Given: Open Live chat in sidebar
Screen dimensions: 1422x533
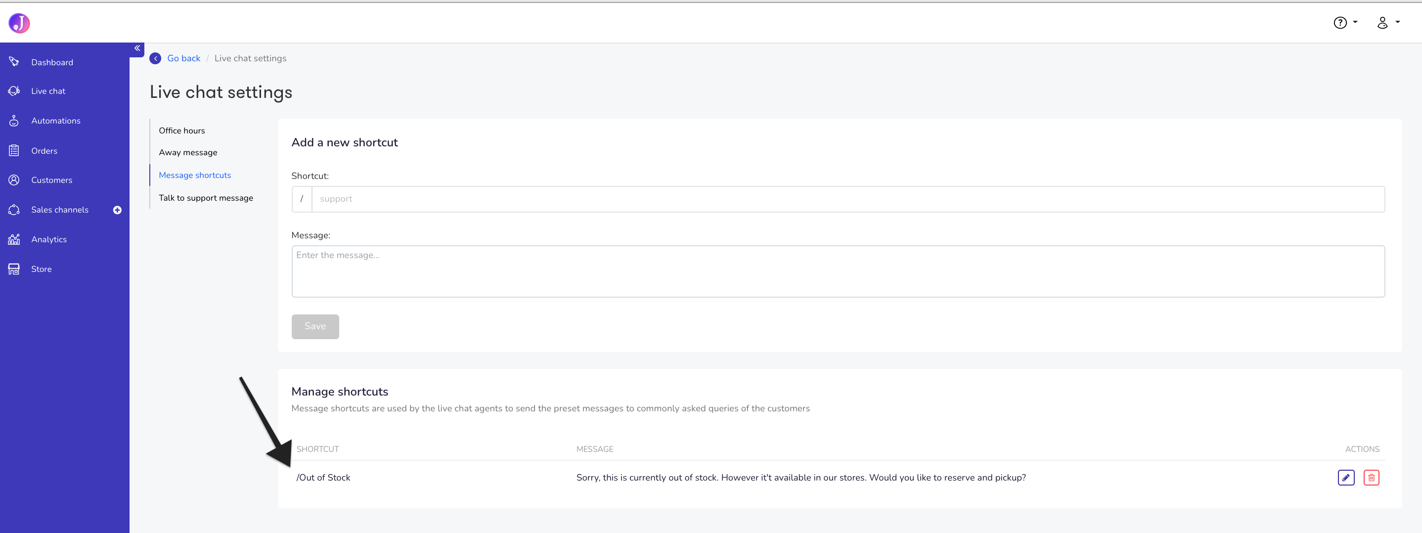Looking at the screenshot, I should tap(48, 91).
